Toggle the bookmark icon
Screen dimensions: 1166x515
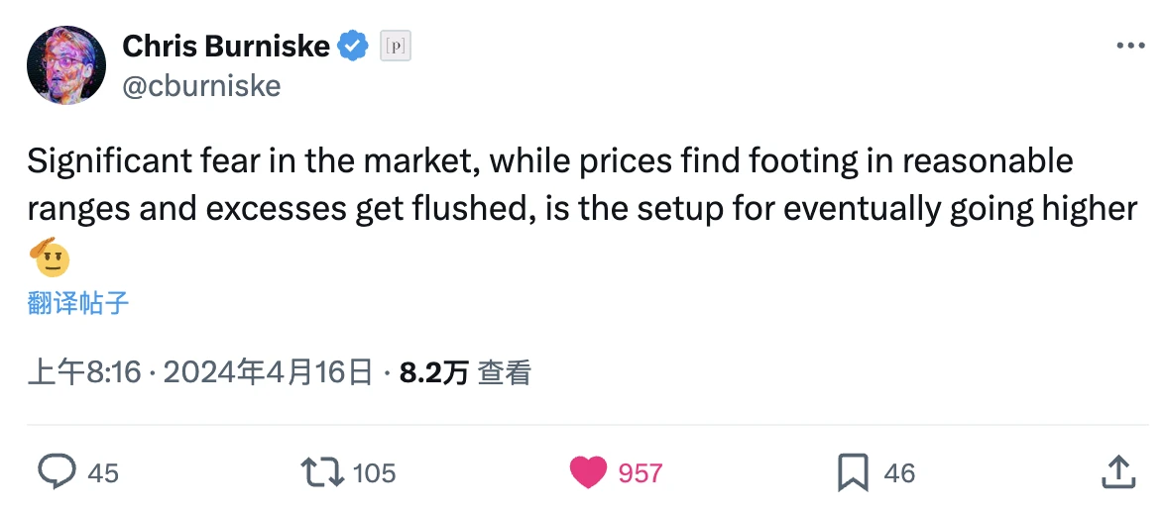tap(852, 472)
